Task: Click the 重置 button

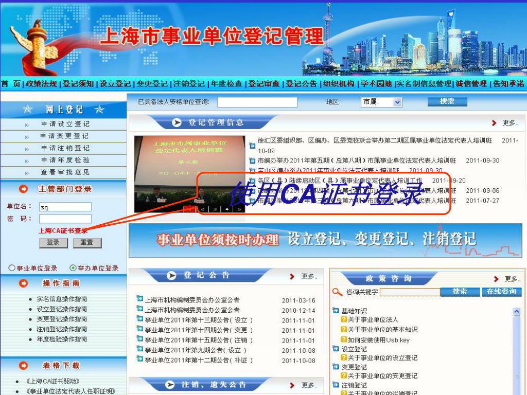Action: coord(87,243)
